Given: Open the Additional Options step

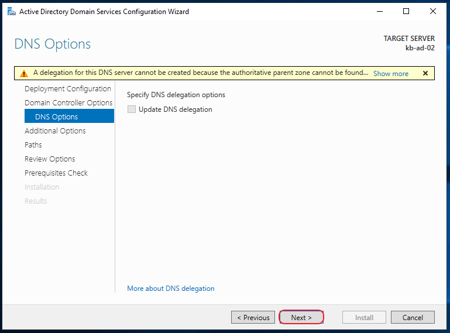Looking at the screenshot, I should [x=55, y=131].
